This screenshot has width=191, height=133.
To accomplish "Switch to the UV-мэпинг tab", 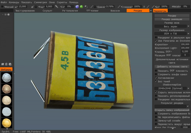I will coord(93,11).
